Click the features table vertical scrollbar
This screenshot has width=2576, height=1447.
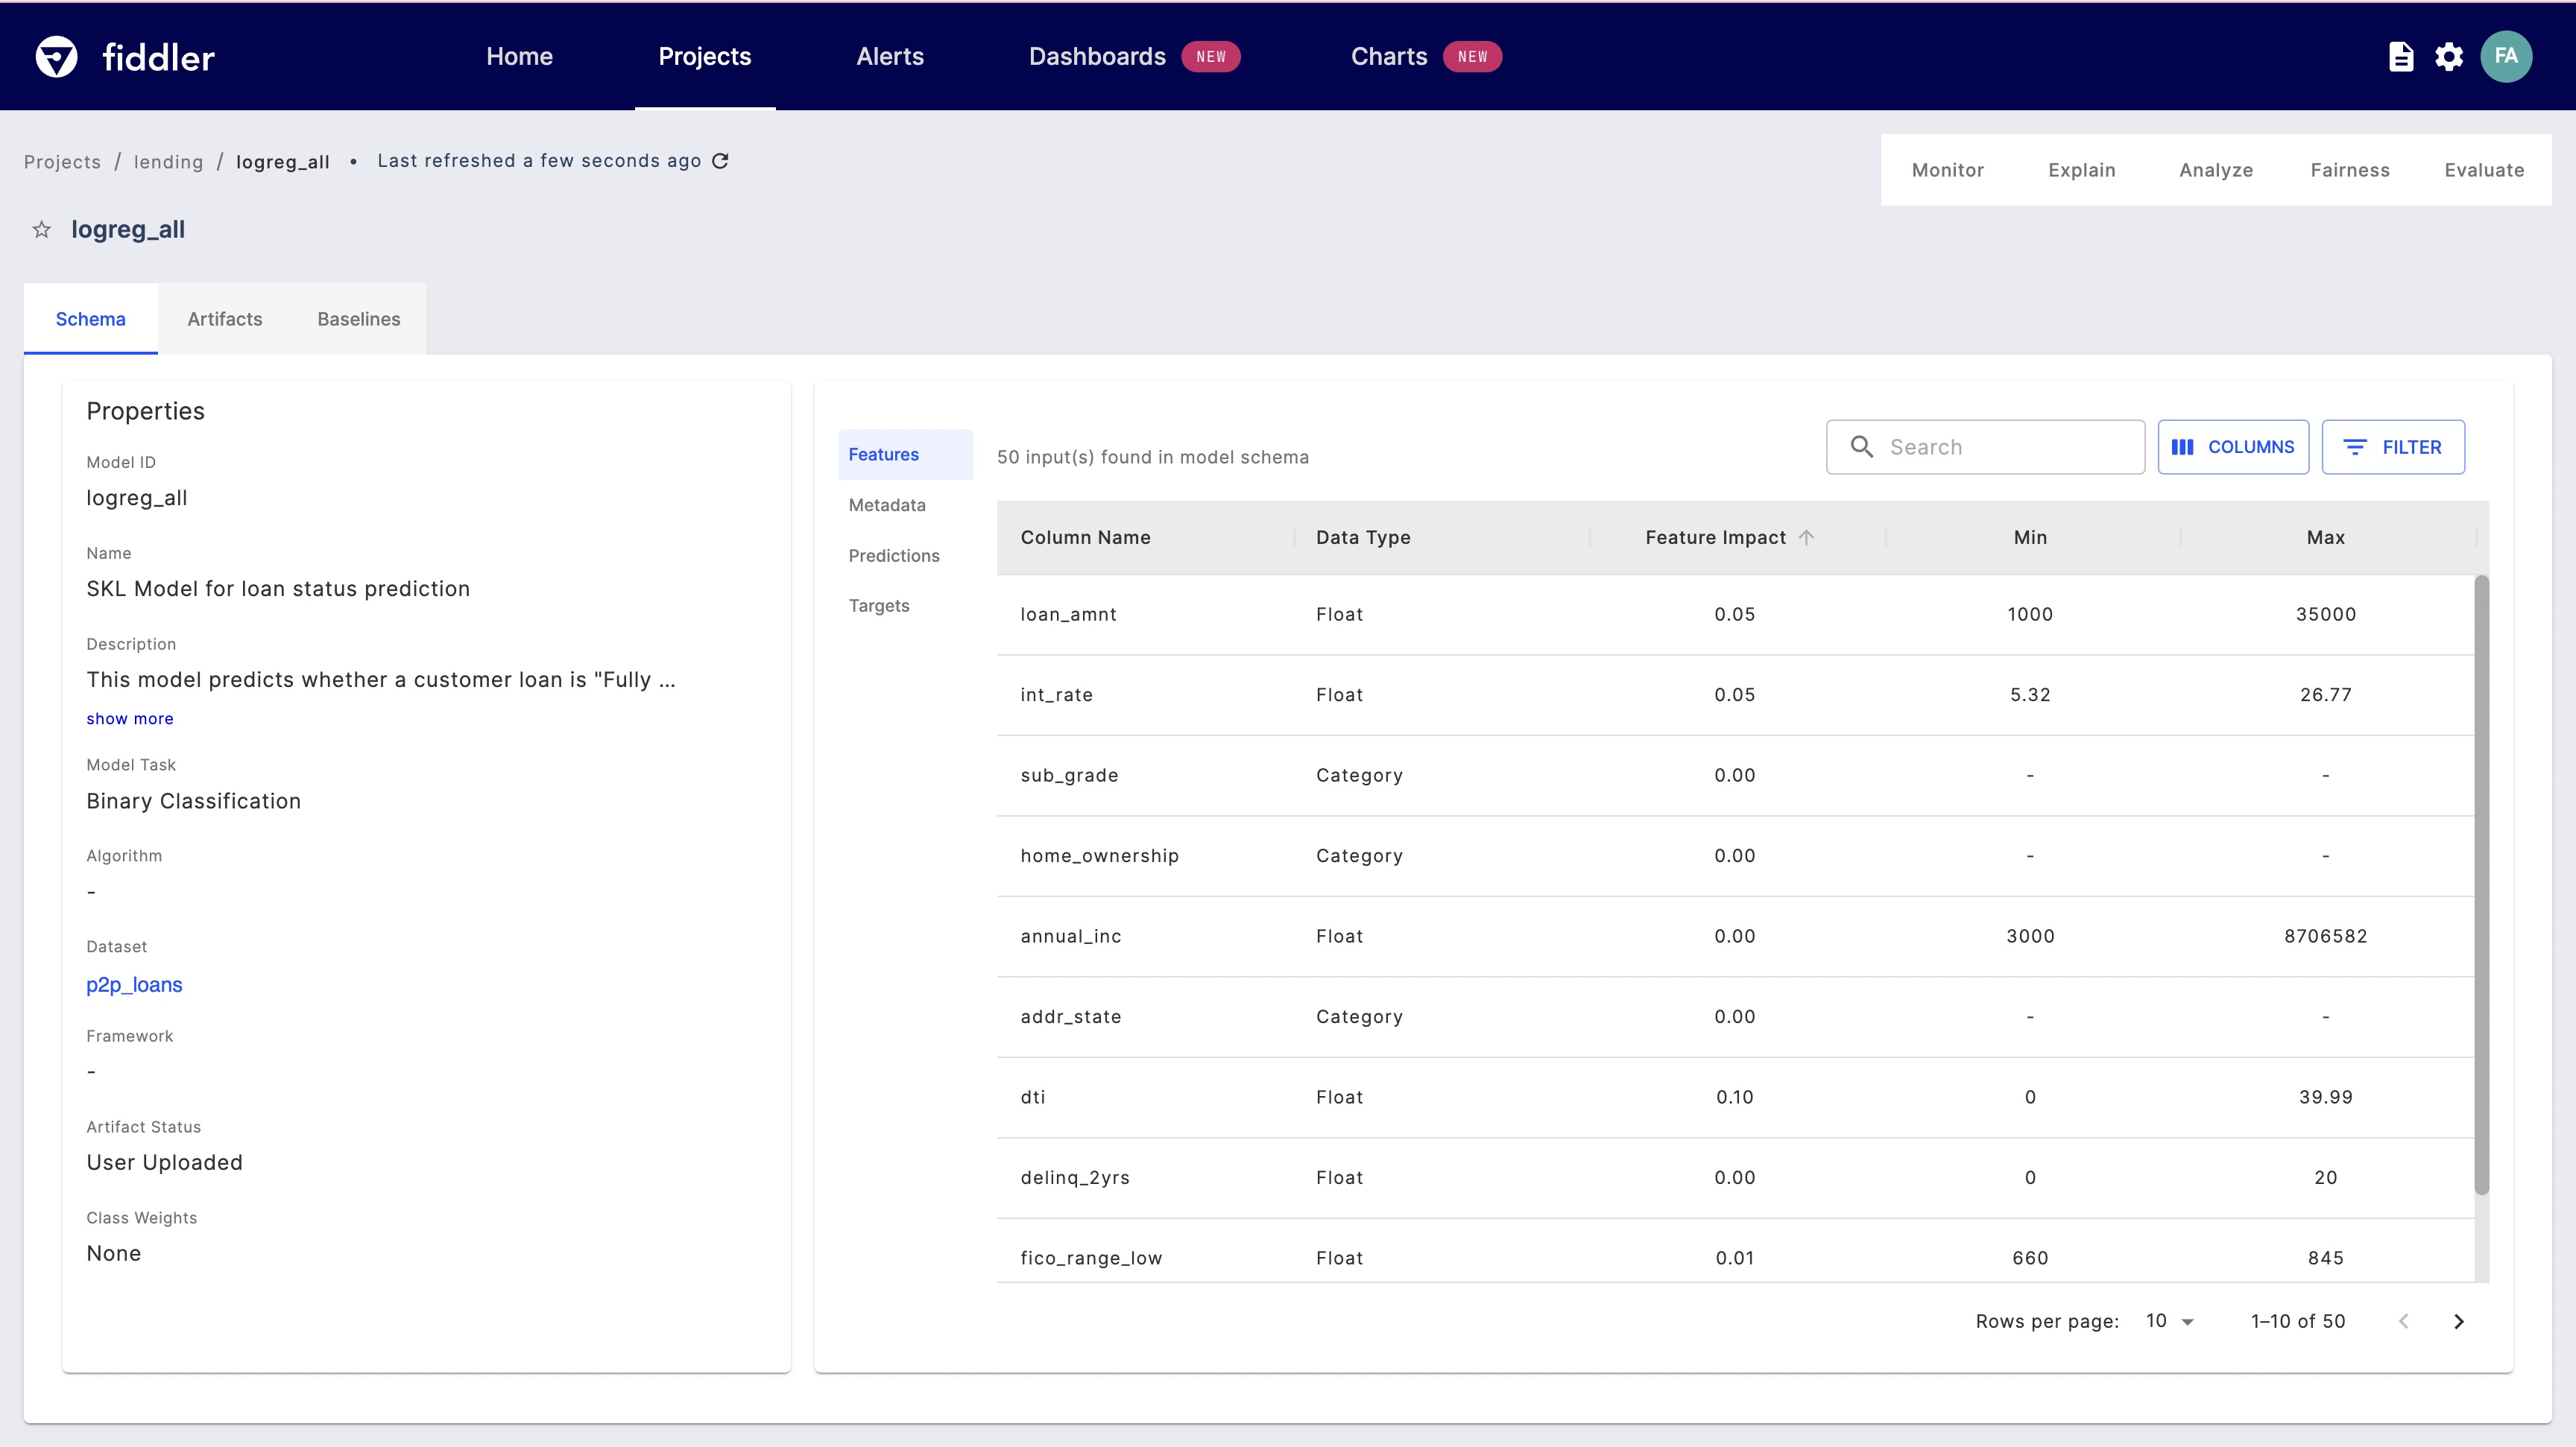[x=2481, y=884]
